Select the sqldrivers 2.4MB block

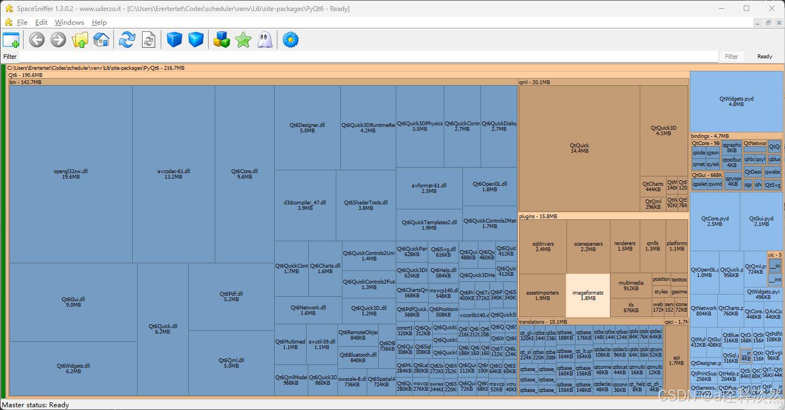pos(543,246)
